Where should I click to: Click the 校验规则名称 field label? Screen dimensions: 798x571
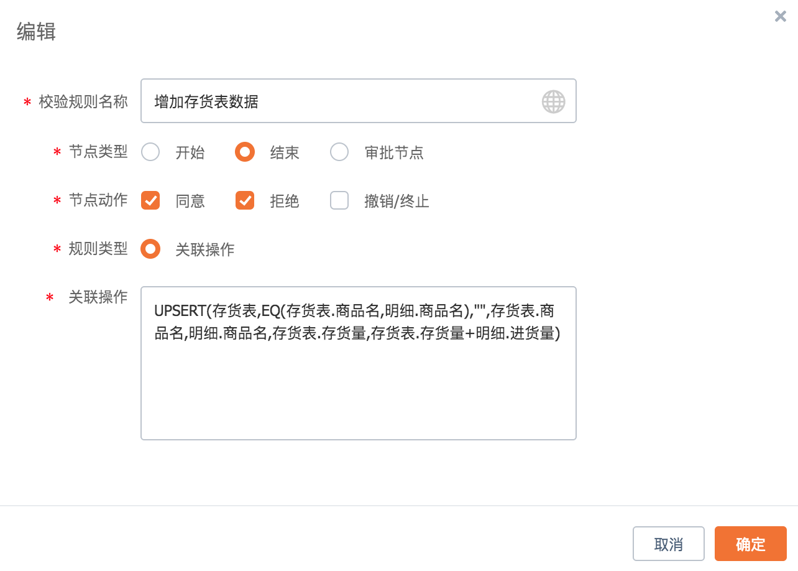coord(83,101)
